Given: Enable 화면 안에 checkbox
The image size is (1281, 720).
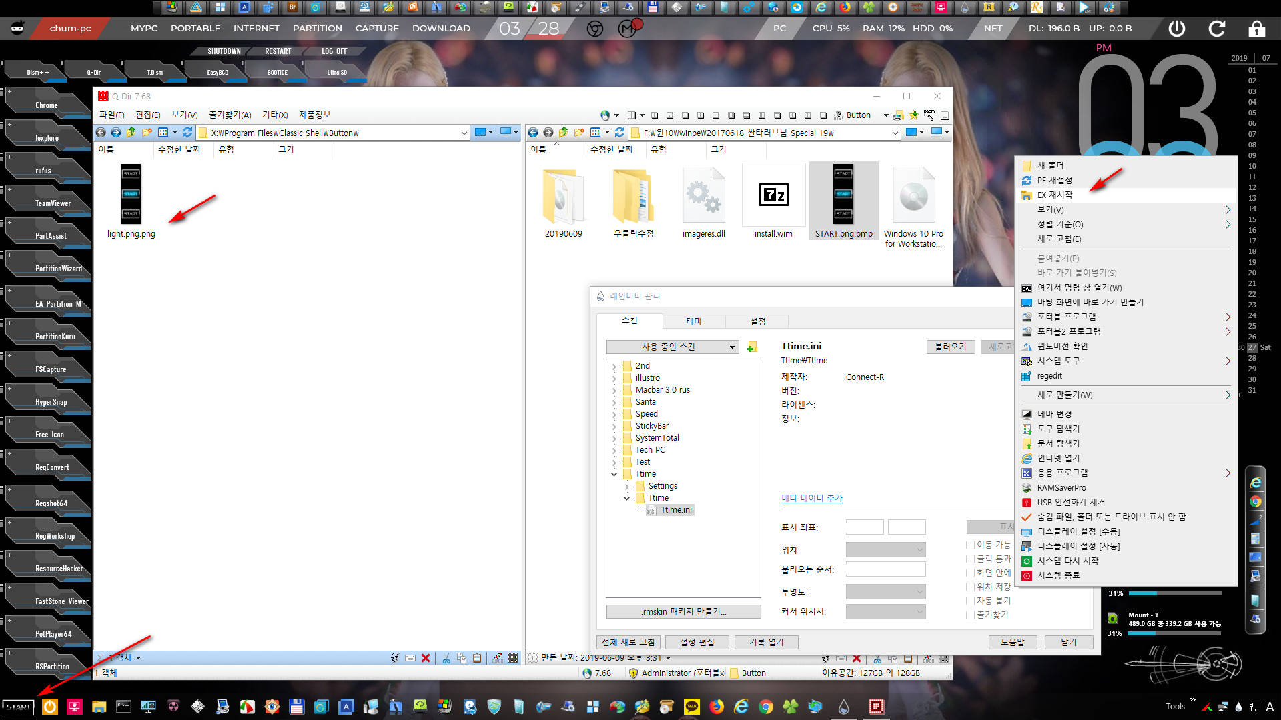Looking at the screenshot, I should 971,573.
